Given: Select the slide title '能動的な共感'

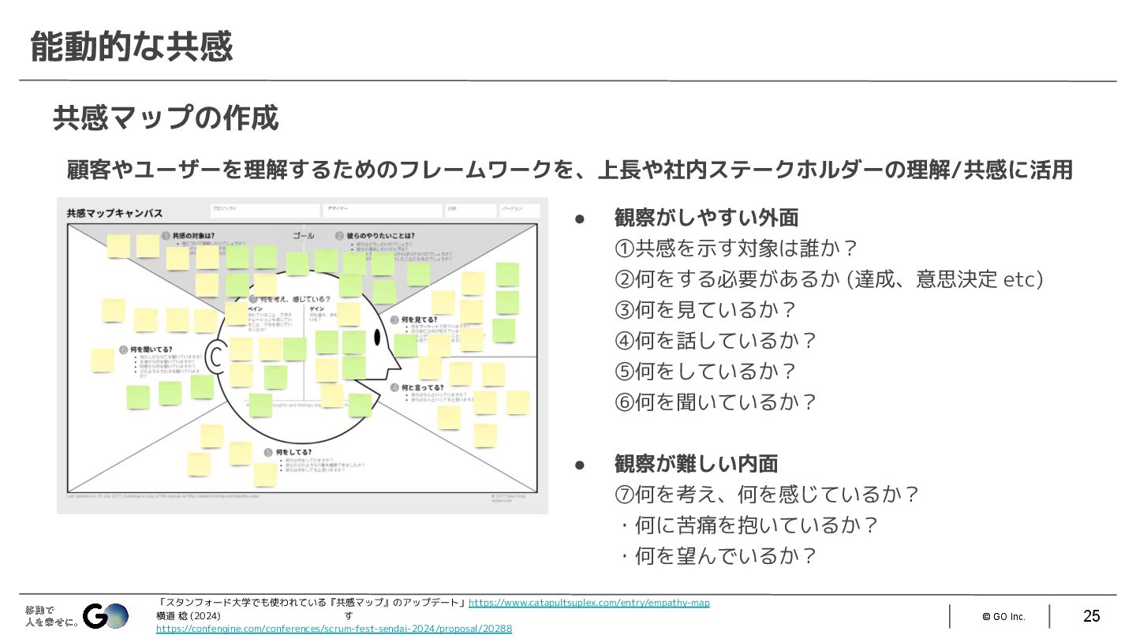Looking at the screenshot, I should pos(132,47).
